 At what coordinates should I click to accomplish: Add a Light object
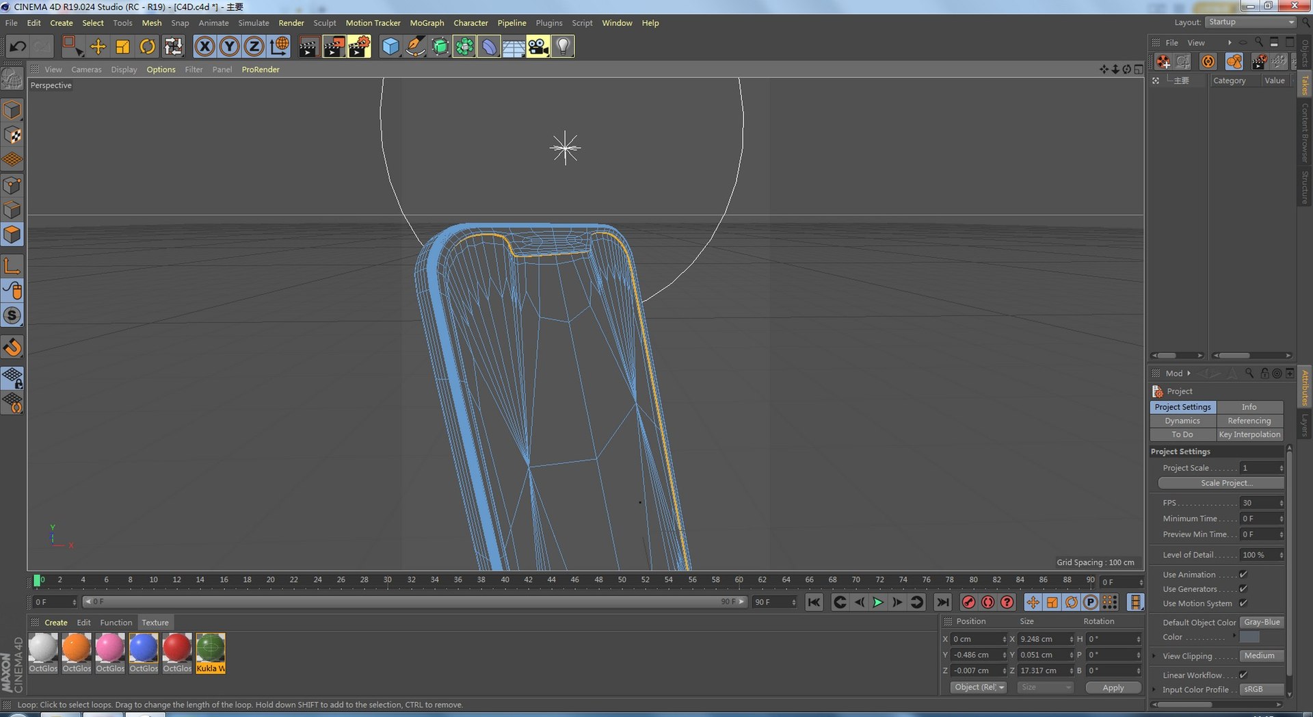[x=563, y=47]
